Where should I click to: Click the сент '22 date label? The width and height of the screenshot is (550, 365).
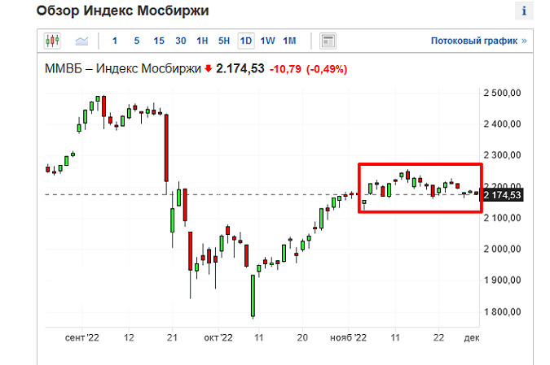pos(82,337)
